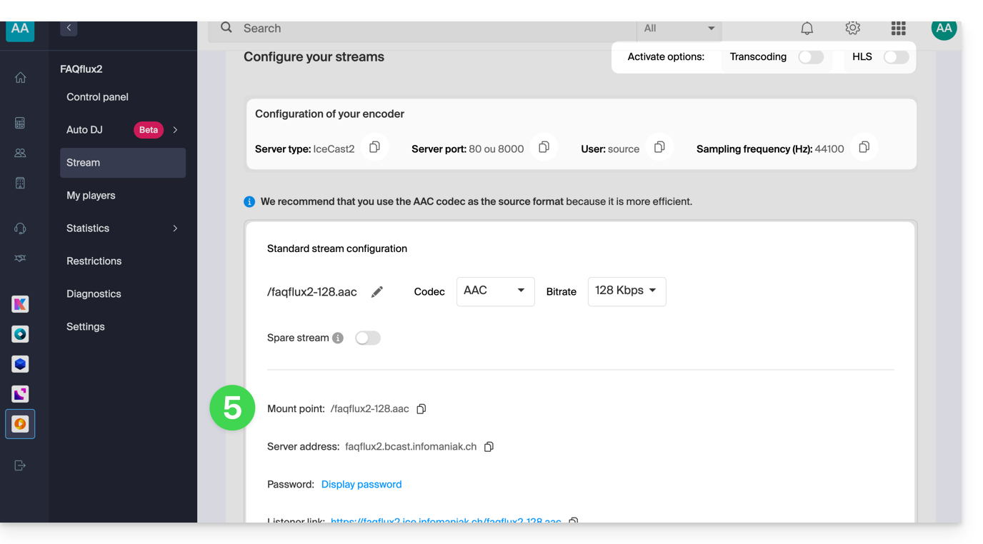Open the Codec AAC dropdown

[495, 291]
